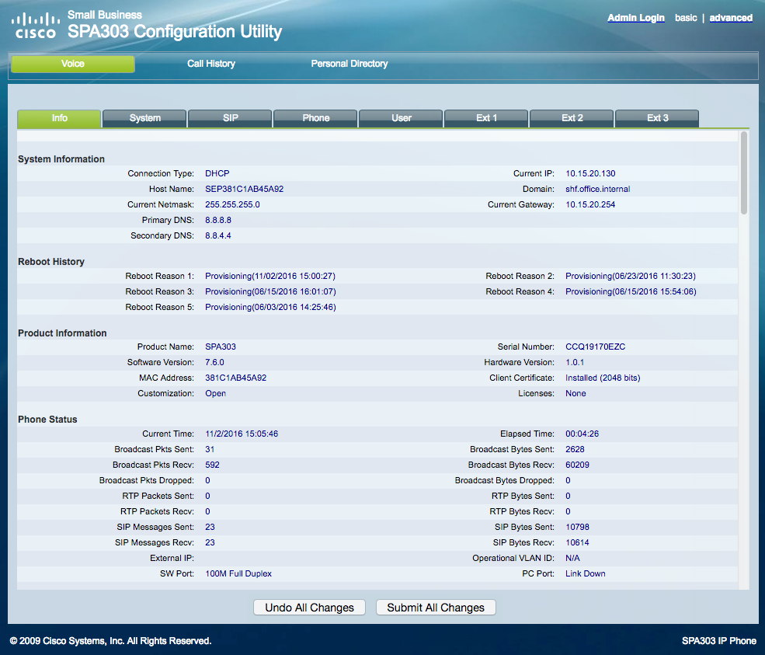
Task: Click the Connection Type value DHCP
Action: [217, 174]
